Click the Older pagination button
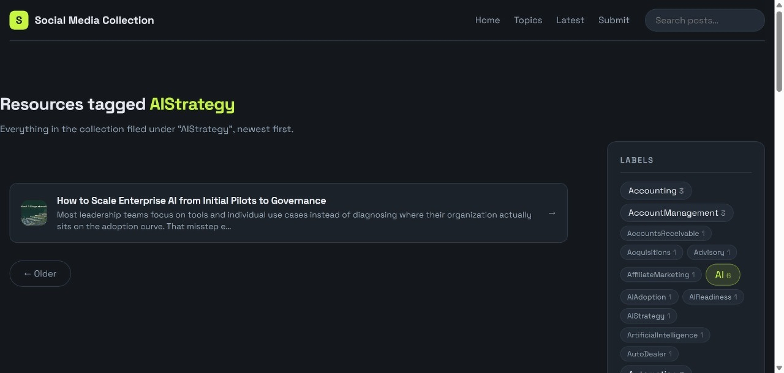 (x=40, y=273)
